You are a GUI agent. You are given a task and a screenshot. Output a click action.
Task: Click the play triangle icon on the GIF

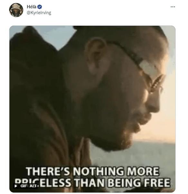click(x=16, y=186)
